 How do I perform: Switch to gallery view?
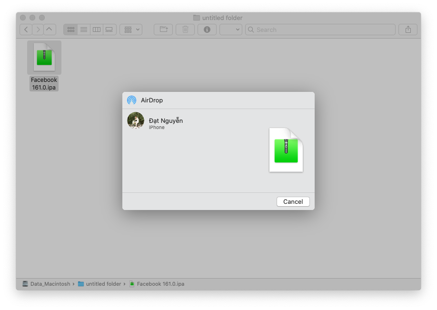109,30
